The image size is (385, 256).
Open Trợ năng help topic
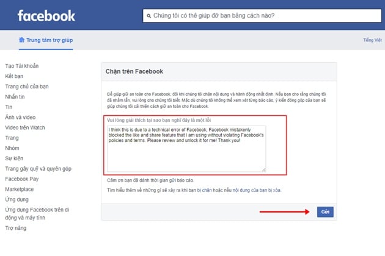tap(16, 228)
